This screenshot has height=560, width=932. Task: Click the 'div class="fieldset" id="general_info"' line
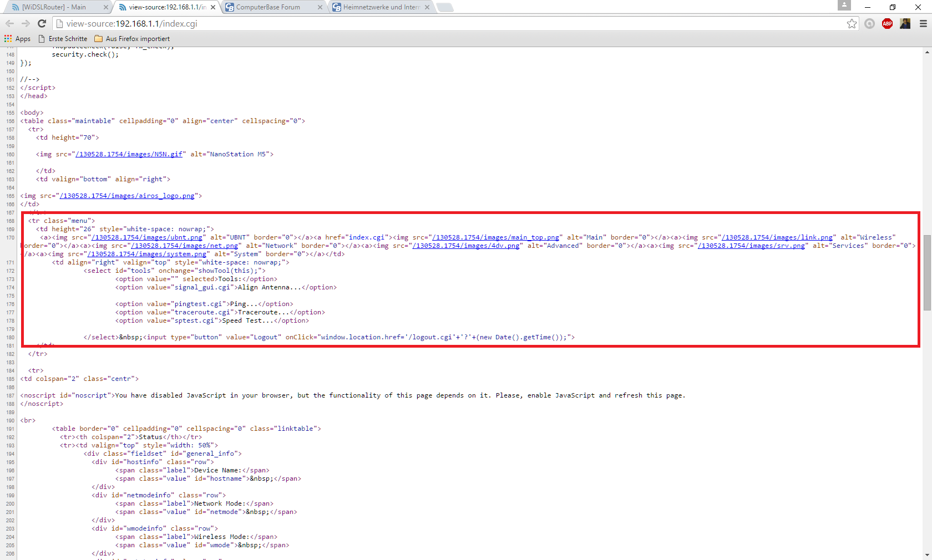click(x=163, y=454)
